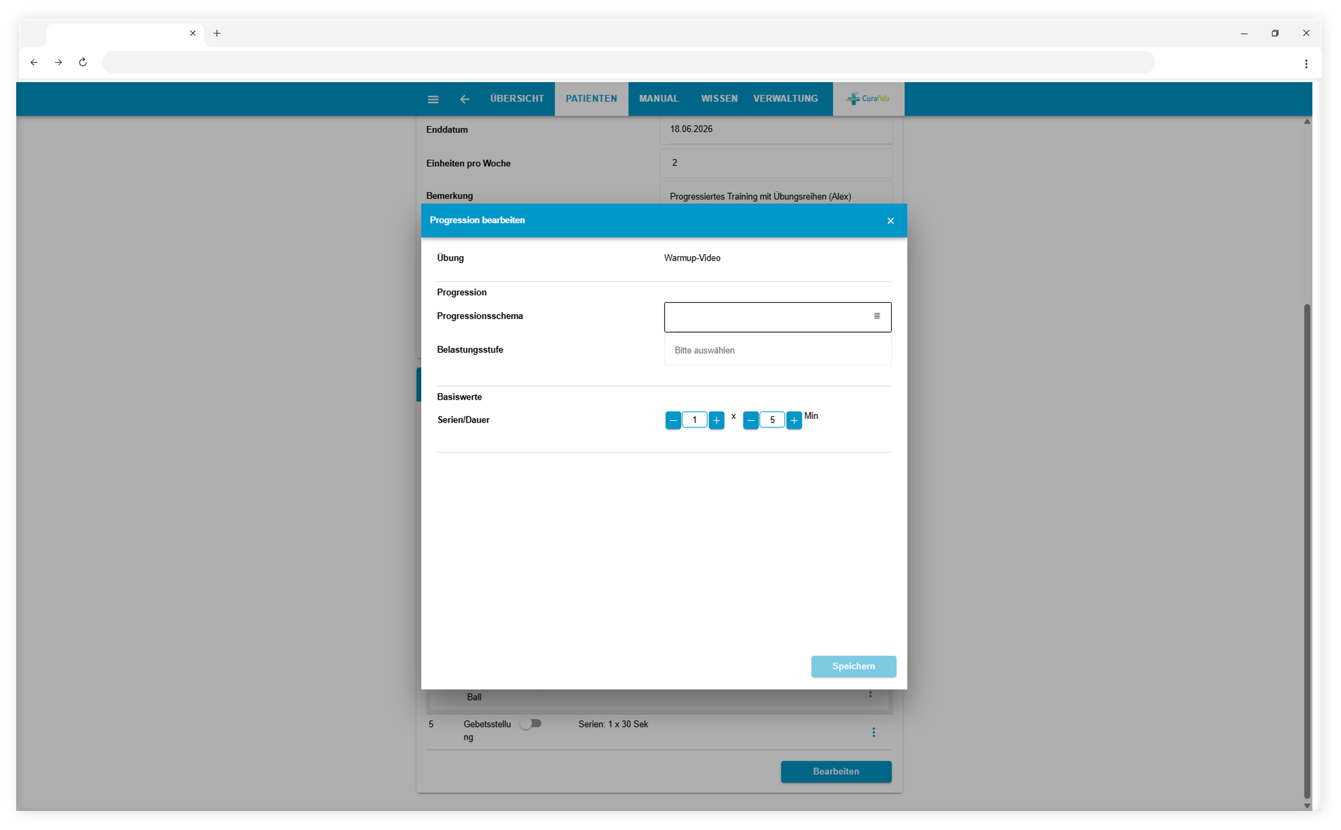Click the Warmup-Video exercise name

pos(691,258)
